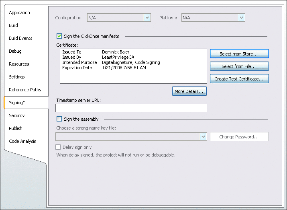Switch to the Build tab
Screen dimensions: 287x210
[x=13, y=25]
